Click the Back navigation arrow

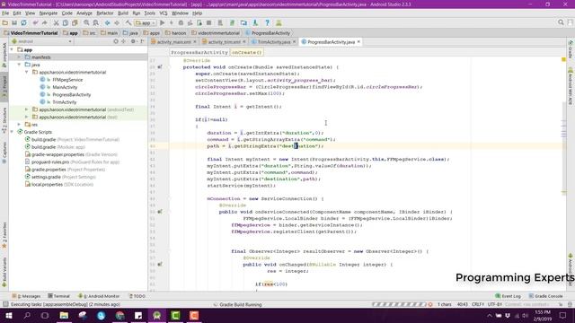pos(108,22)
